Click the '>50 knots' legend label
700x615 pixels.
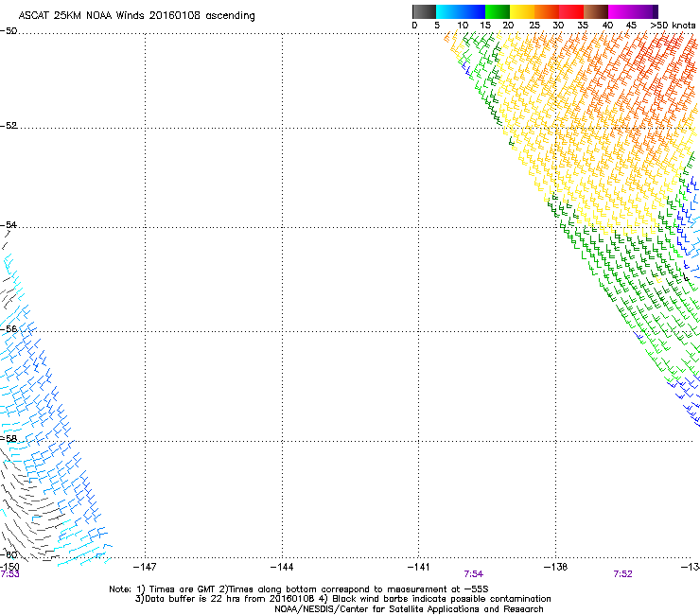click(x=673, y=25)
